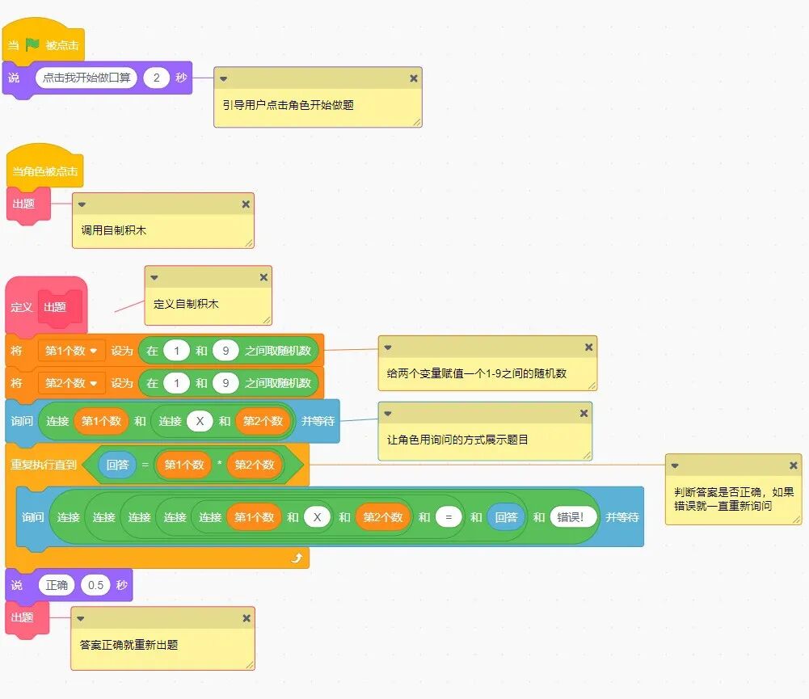Close the '判断答案是否正确' comment

793,465
